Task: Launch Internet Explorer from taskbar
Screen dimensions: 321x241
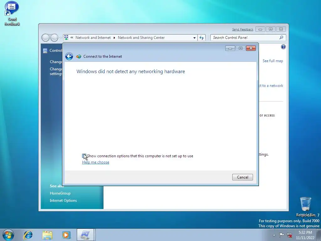Action: click(x=28, y=235)
